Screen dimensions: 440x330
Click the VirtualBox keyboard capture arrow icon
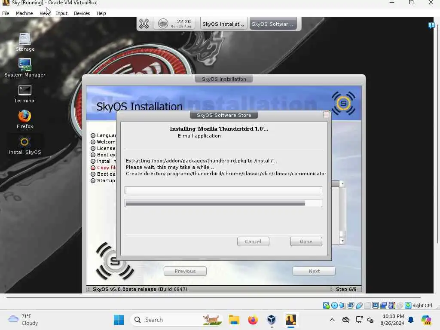point(408,306)
